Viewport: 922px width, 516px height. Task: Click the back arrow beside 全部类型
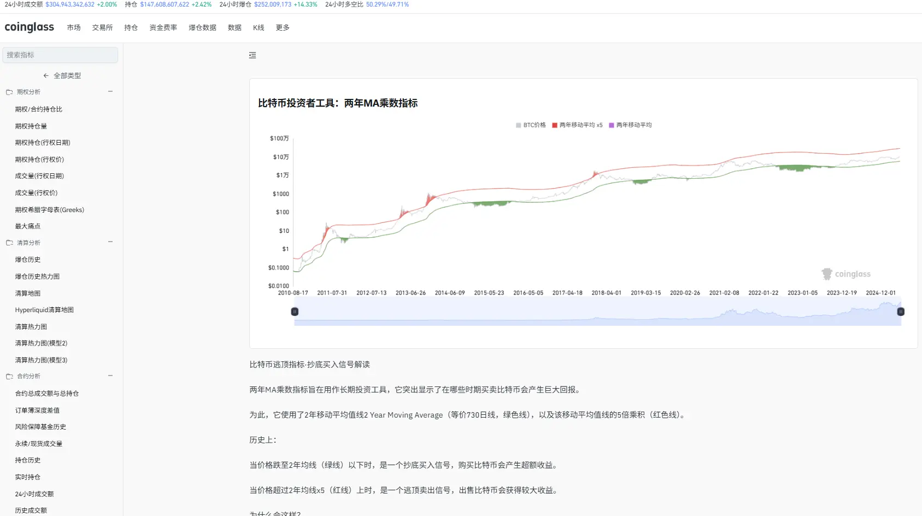(x=46, y=76)
